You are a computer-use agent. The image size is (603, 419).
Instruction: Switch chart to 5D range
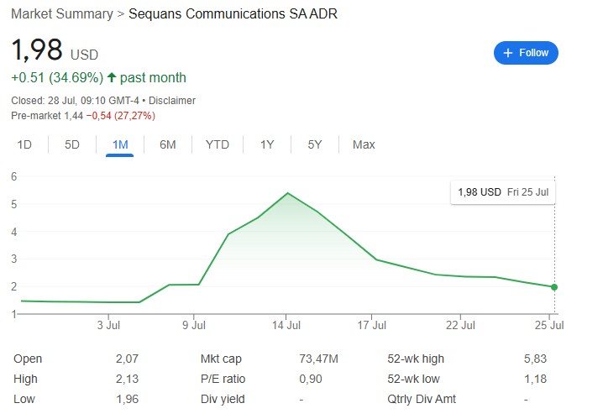(x=72, y=144)
